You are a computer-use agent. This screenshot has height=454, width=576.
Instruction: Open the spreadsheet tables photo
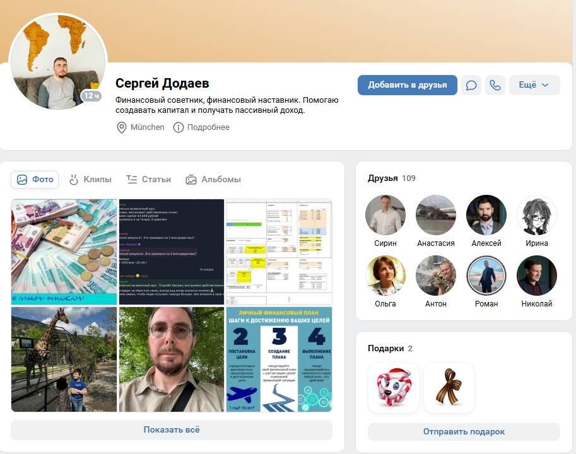[279, 252]
